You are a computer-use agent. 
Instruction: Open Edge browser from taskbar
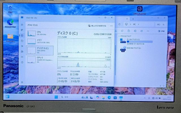(109, 98)
